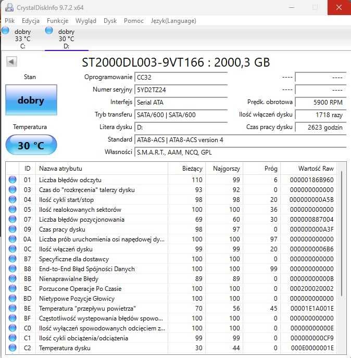
Task: Click status orb for attribute 07
Action: coord(12,219)
